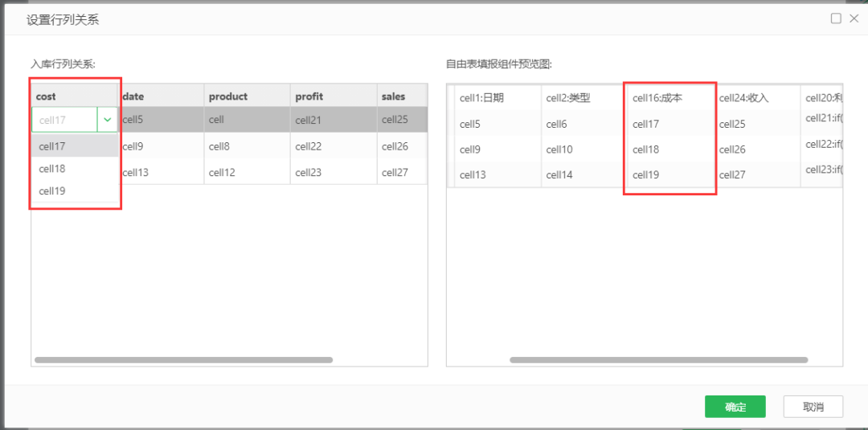868x430 pixels.
Task: Click the 'cell' entry under product
Action: tap(248, 119)
